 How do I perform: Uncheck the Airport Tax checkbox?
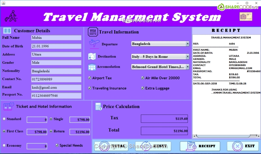click(x=90, y=78)
